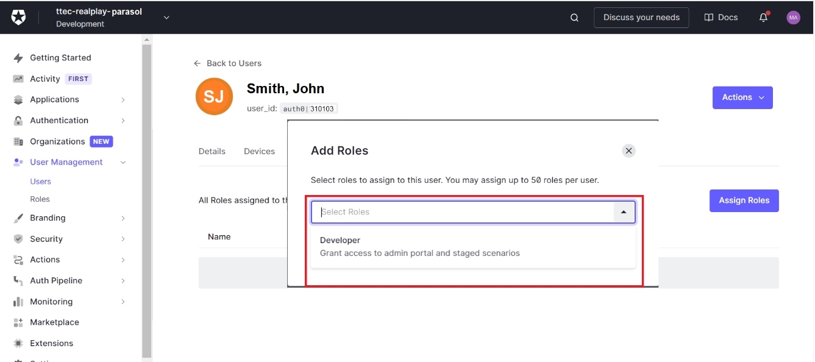Expand the tenant switcher chevron
The width and height of the screenshot is (815, 362).
(x=166, y=18)
